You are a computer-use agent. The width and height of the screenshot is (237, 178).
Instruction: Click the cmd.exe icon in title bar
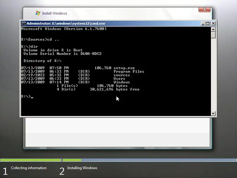[x=23, y=24]
